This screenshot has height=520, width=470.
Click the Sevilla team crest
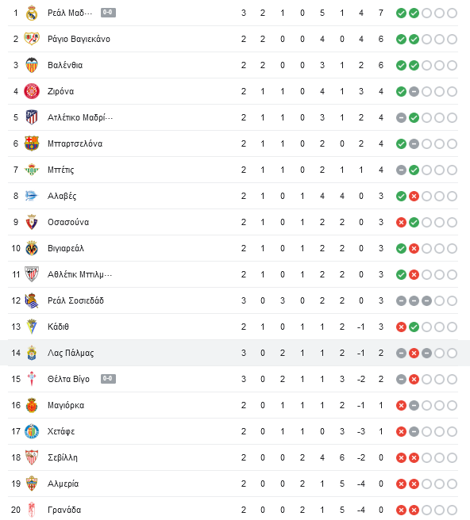32,457
